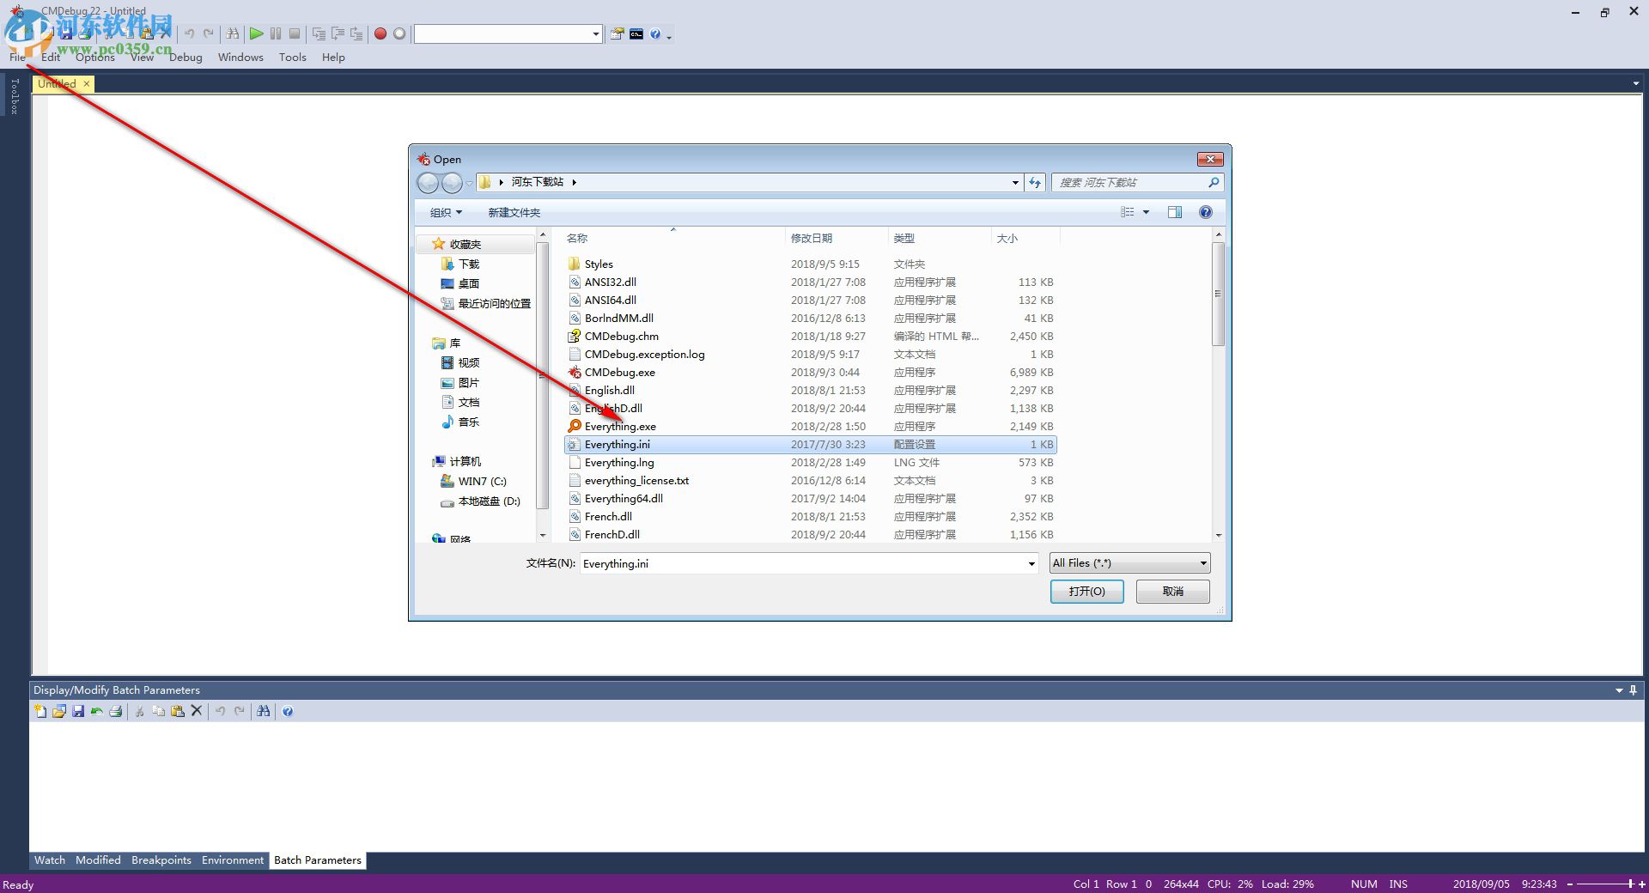Pause execution using the pause toolbar icon

click(275, 33)
